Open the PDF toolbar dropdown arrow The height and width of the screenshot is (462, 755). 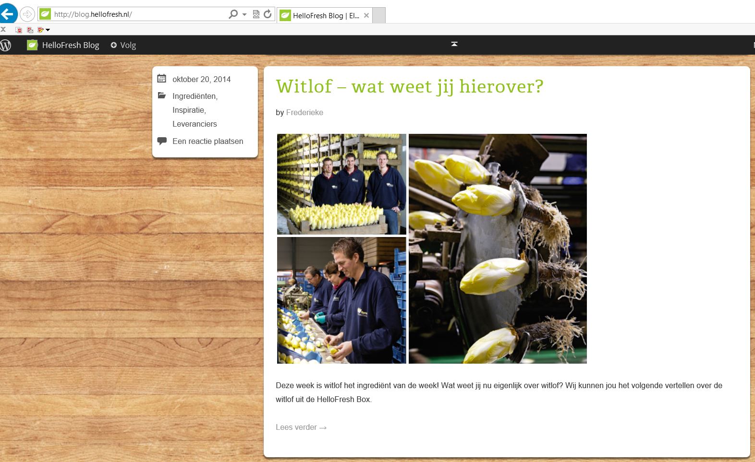click(x=48, y=30)
